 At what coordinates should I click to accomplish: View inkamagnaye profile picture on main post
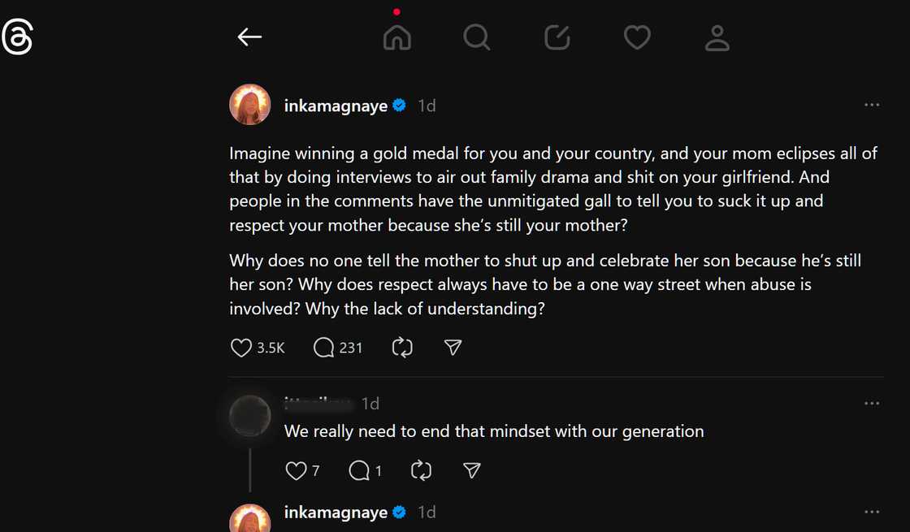point(250,105)
